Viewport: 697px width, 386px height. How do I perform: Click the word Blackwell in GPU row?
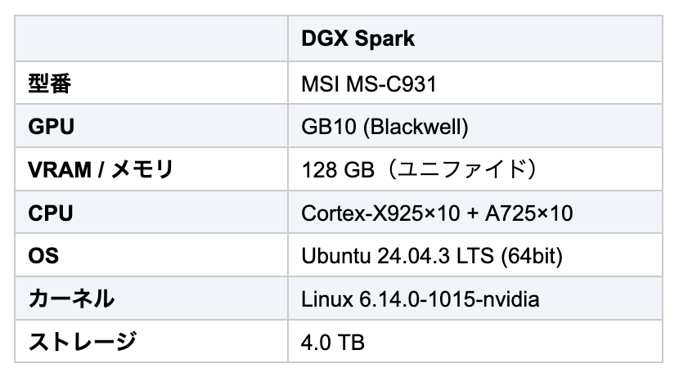[416, 127]
